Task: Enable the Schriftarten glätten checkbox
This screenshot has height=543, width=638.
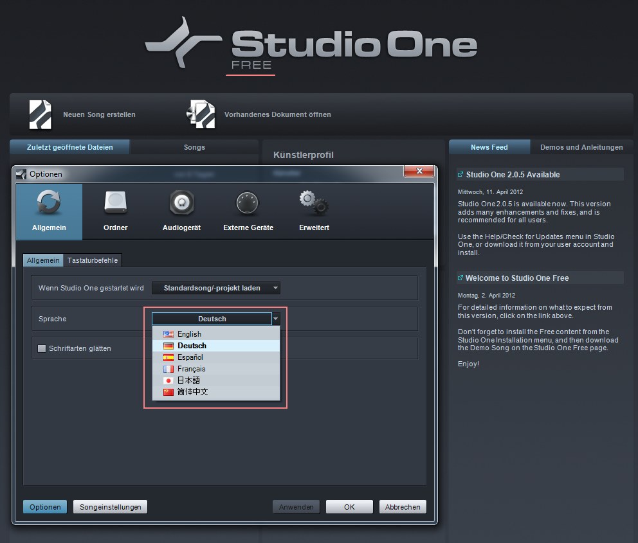Action: (42, 348)
